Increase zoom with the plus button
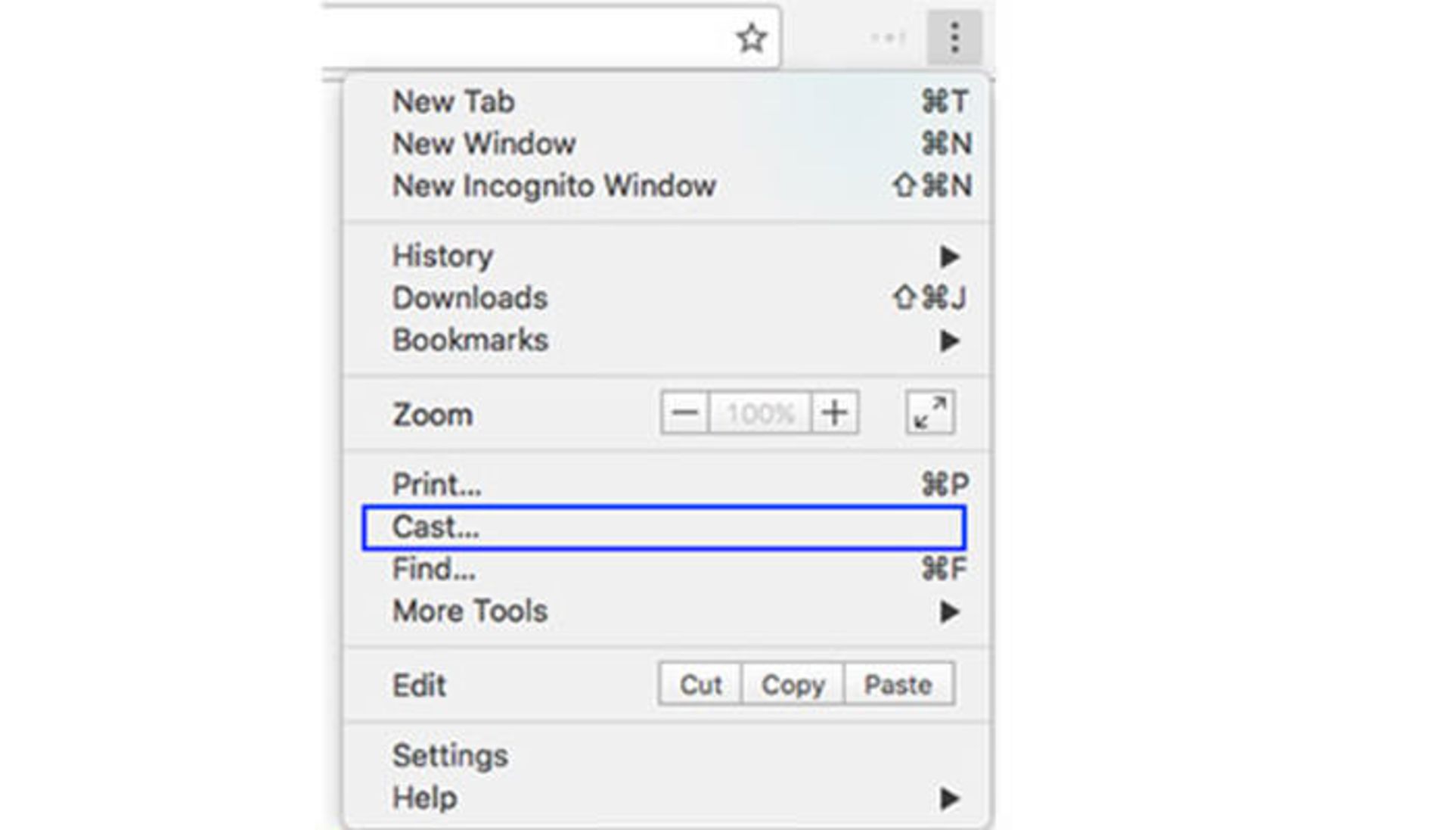Screen dimensions: 1452x830 tap(835, 413)
